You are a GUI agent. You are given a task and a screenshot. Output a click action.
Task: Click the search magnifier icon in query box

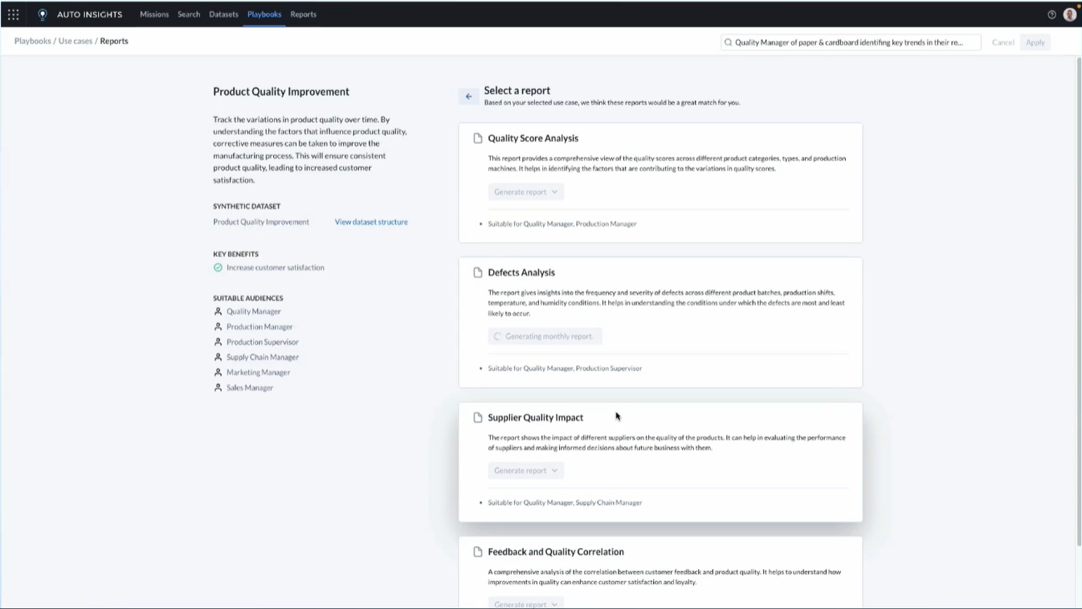(x=729, y=43)
